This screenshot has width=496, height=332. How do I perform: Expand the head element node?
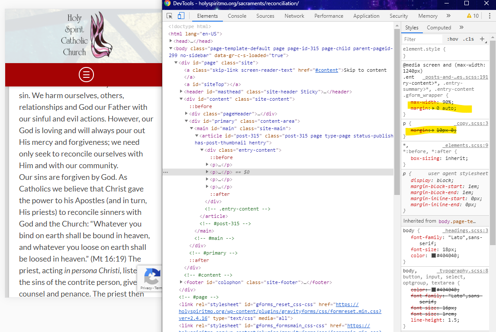click(171, 41)
